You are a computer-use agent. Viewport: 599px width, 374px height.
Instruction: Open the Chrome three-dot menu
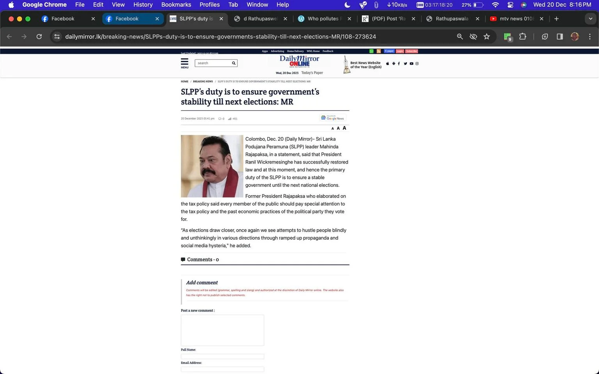click(590, 37)
